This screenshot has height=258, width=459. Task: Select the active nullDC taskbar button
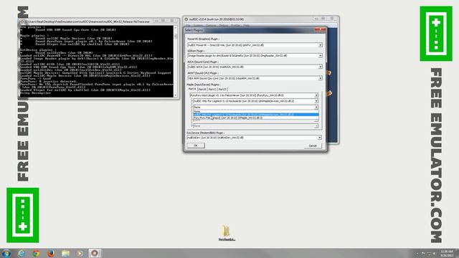pos(95,253)
